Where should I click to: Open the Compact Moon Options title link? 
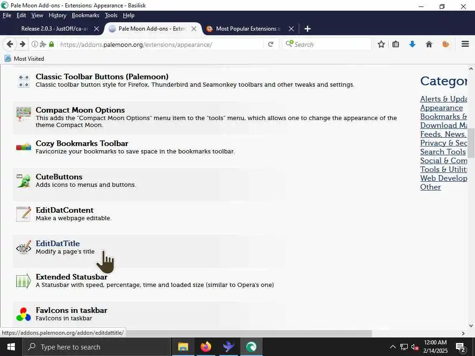(80, 110)
